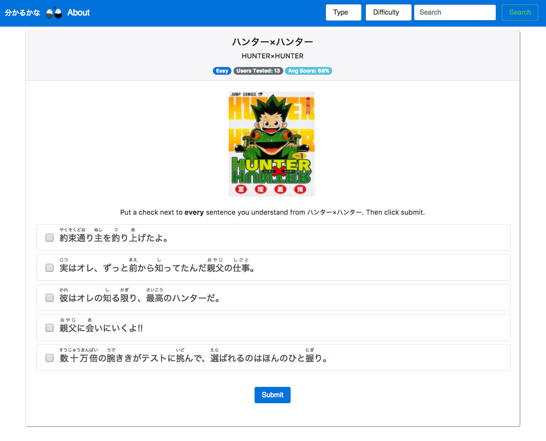546x441 pixels.
Task: Open the Difficulty dropdown
Action: (x=388, y=12)
